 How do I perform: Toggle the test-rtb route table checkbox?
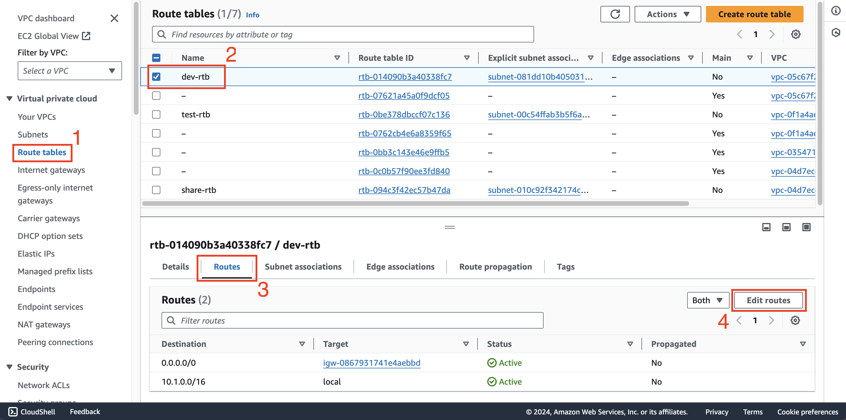point(157,114)
